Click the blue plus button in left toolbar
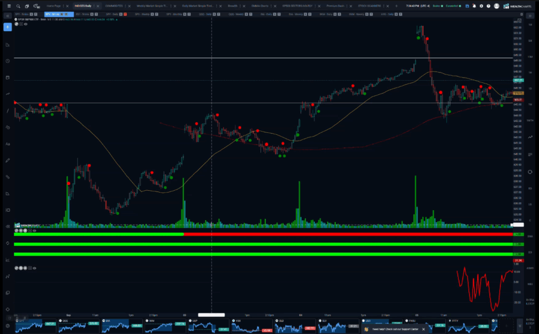Viewport: 539px width, 334px height. pyautogui.click(x=8, y=27)
